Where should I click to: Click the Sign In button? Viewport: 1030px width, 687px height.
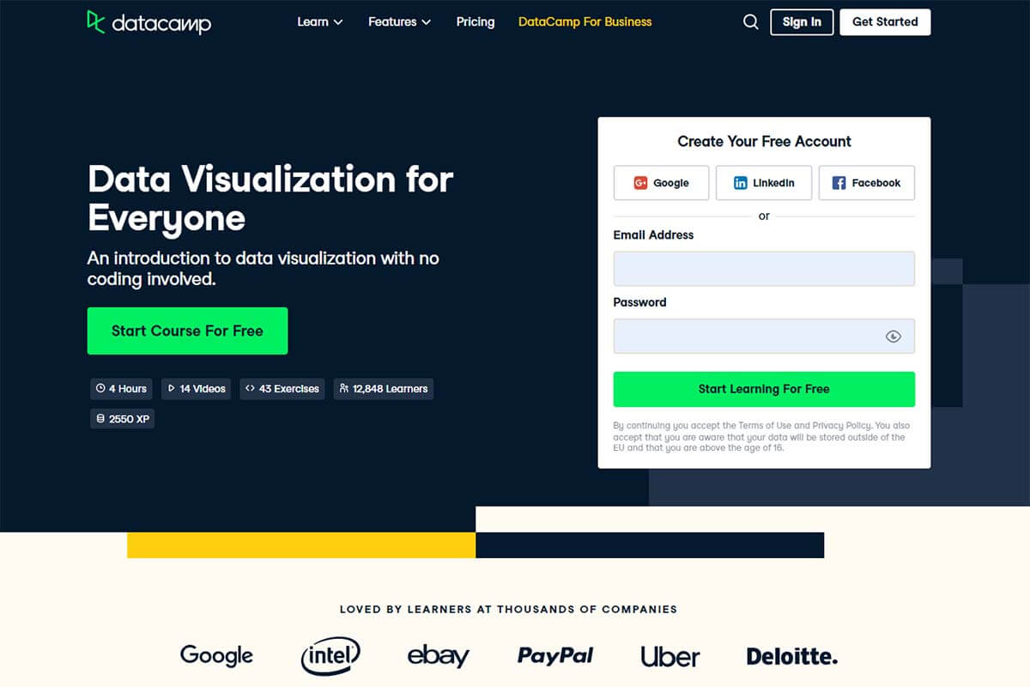point(802,22)
